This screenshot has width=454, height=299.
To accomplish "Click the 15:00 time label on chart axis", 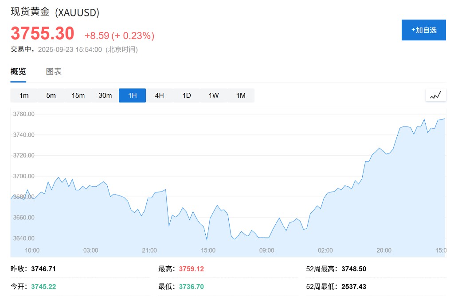I will click(x=208, y=250).
